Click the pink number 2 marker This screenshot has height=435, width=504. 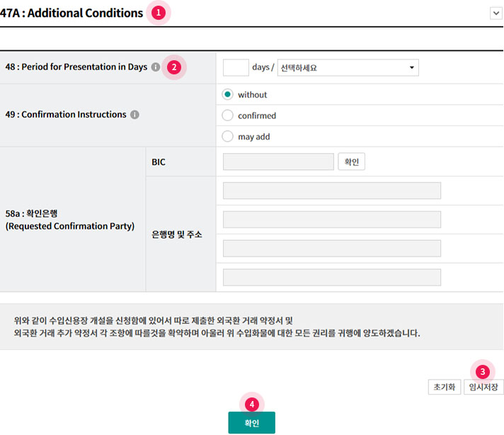[x=173, y=67]
